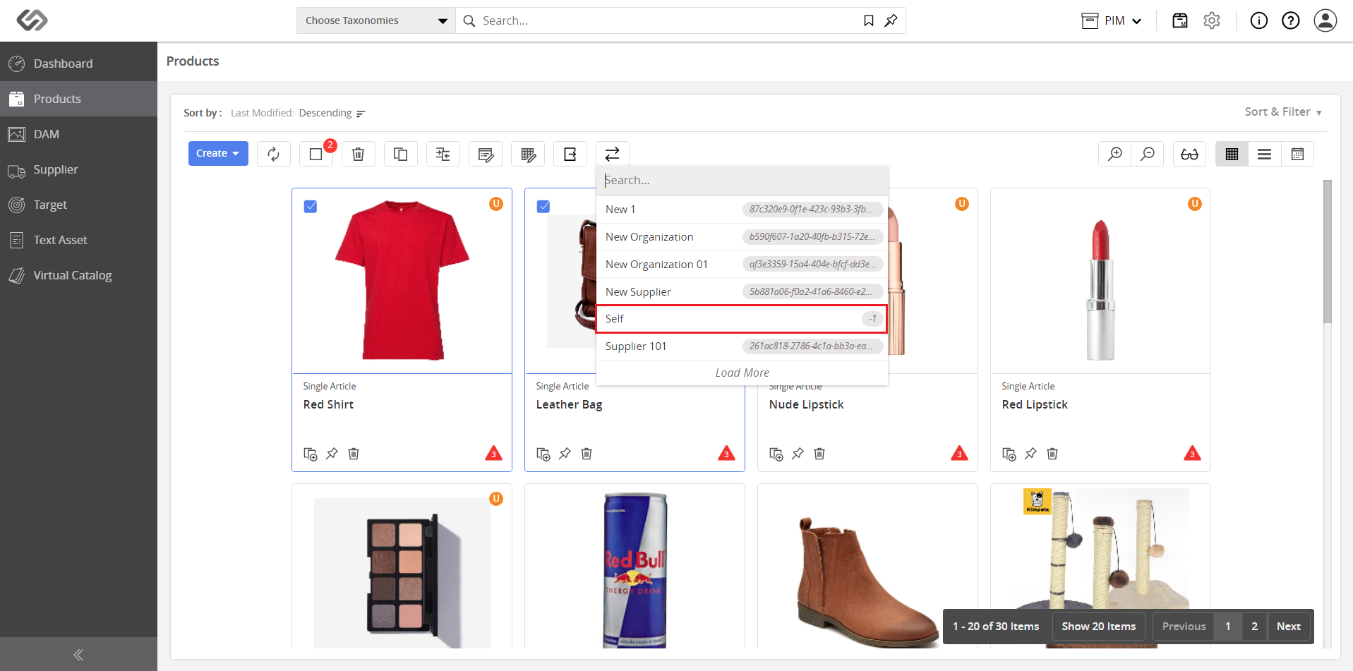Select Self from the organization list
Viewport: 1353px width, 671px height.
point(742,319)
